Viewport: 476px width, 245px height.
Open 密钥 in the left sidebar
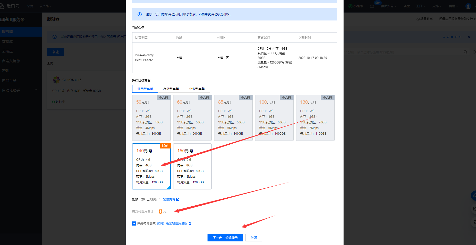[x=21, y=71]
